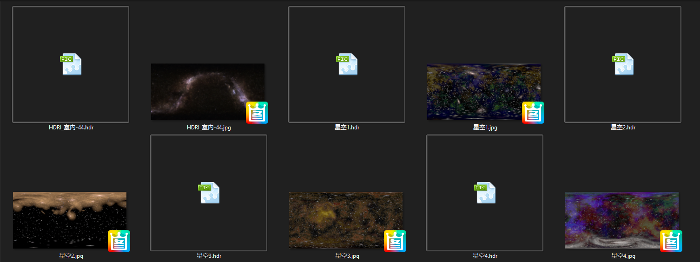Click the viewer badge on 星空1.jpg
Viewport: 700px width, 262px height.
tap(533, 113)
